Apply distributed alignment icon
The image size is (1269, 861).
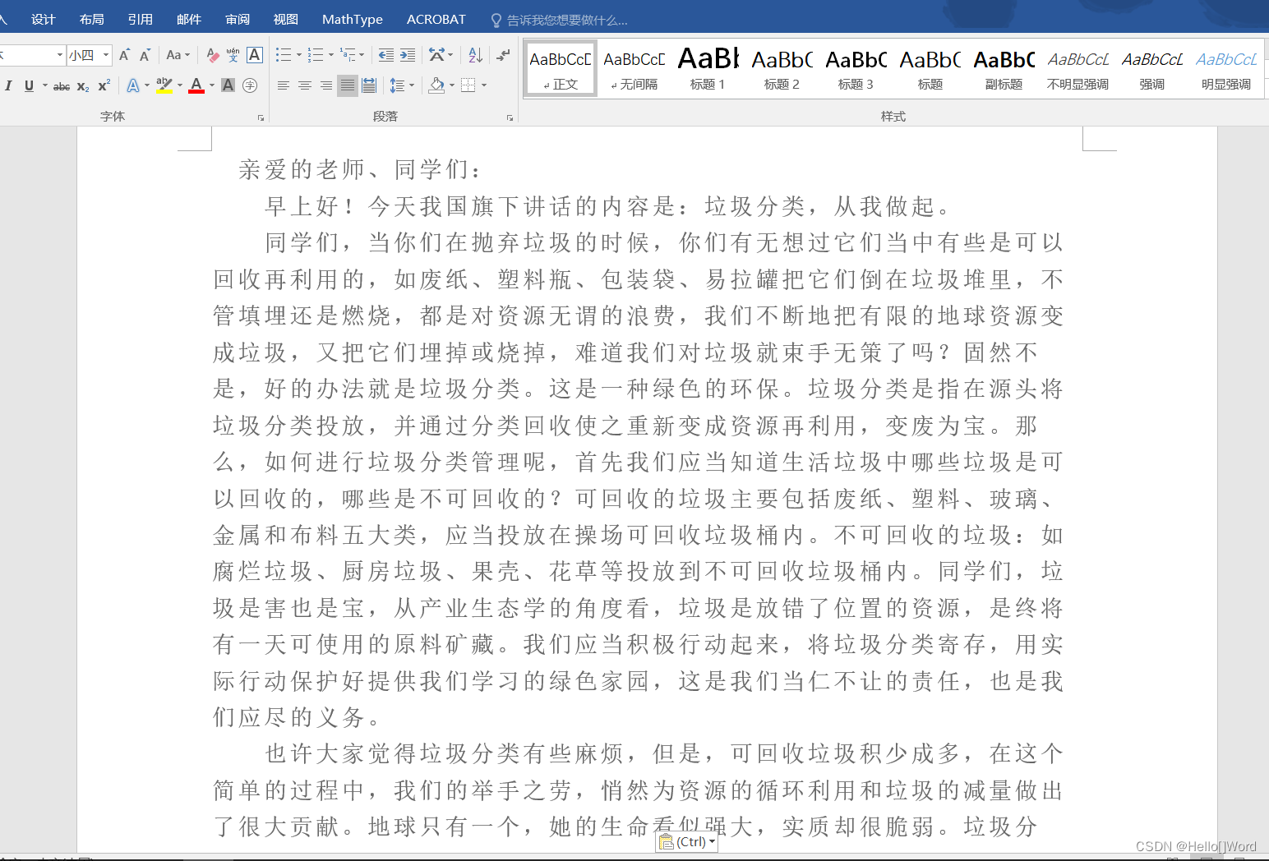pos(369,85)
